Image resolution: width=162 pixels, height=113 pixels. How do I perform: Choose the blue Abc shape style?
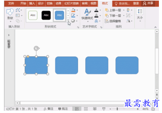tap(59, 15)
